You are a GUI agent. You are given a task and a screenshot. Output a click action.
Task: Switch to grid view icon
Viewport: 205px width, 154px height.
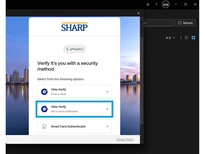point(193,38)
